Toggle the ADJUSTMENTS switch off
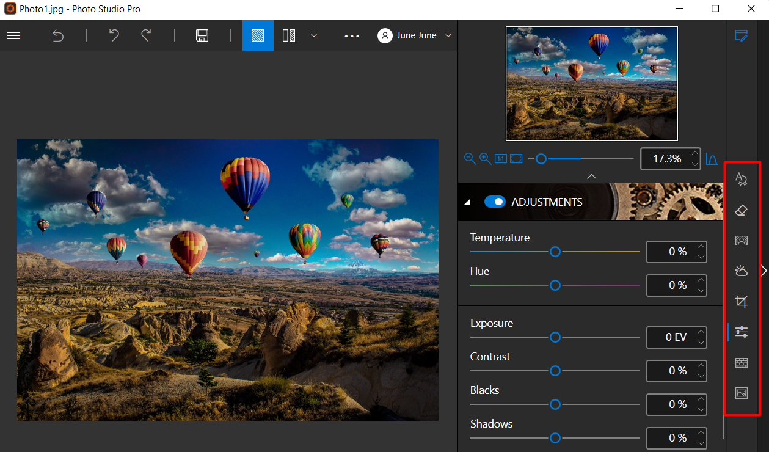The width and height of the screenshot is (769, 452). coord(495,202)
